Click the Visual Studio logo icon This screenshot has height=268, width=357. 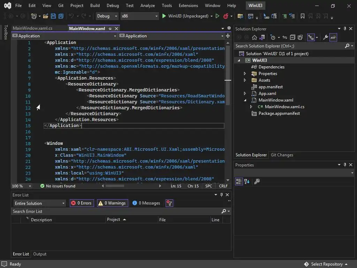8,6
